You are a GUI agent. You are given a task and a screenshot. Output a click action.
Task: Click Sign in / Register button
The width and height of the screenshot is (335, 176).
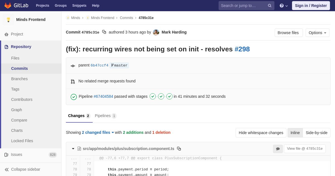click(x=311, y=6)
